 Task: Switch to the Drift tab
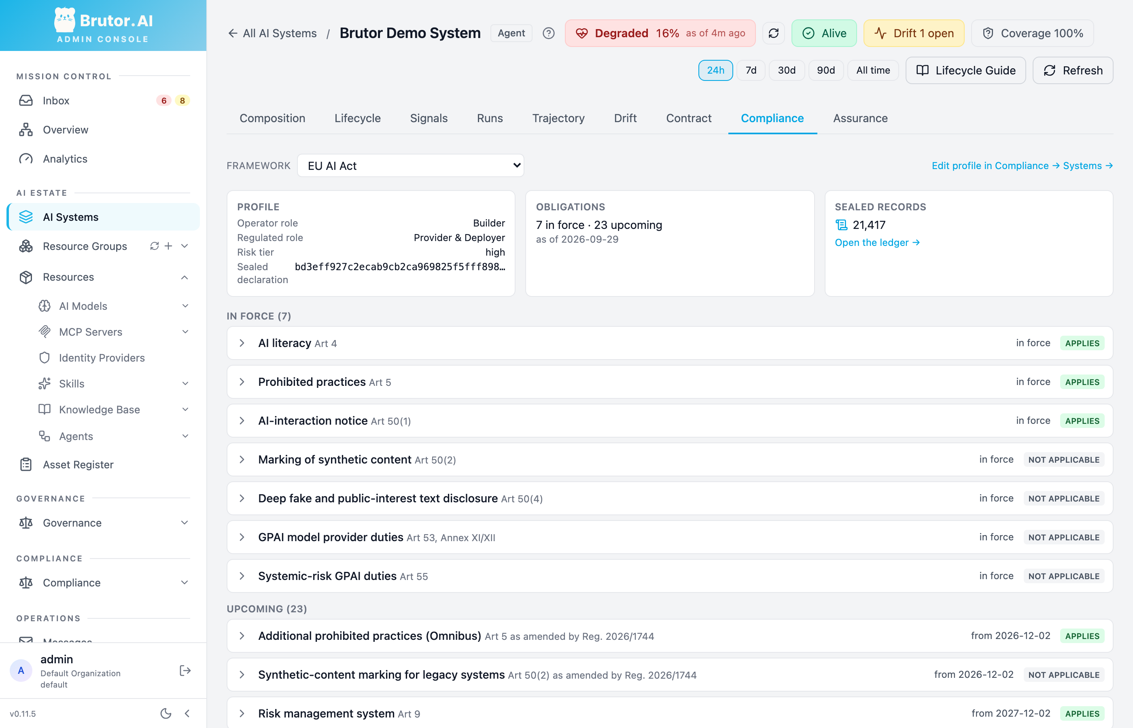pyautogui.click(x=625, y=118)
